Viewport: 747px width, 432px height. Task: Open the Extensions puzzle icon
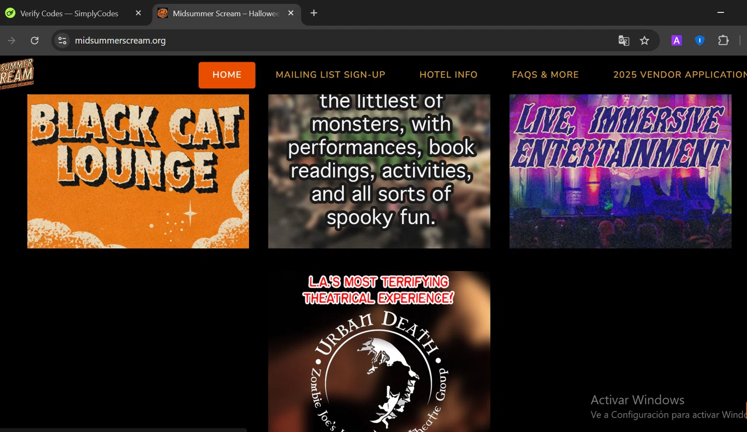coord(723,40)
